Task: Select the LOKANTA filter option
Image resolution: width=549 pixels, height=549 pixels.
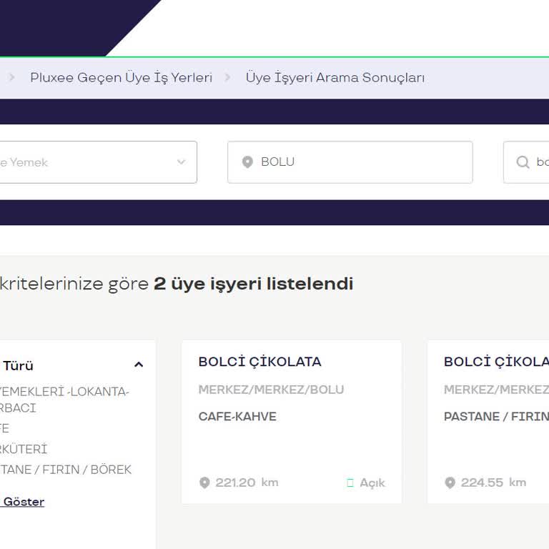Action: tap(64, 400)
